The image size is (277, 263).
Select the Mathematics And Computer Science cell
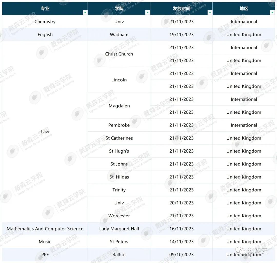(x=45, y=229)
